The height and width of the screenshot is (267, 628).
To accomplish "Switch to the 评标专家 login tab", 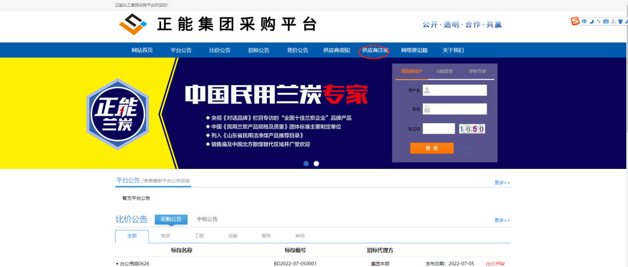I will [477, 71].
